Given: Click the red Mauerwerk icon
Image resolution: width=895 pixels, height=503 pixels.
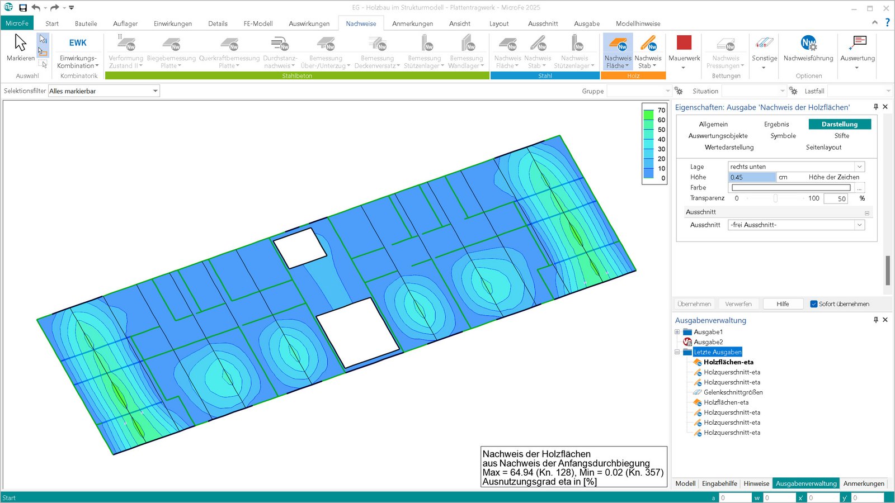Looking at the screenshot, I should tap(684, 43).
